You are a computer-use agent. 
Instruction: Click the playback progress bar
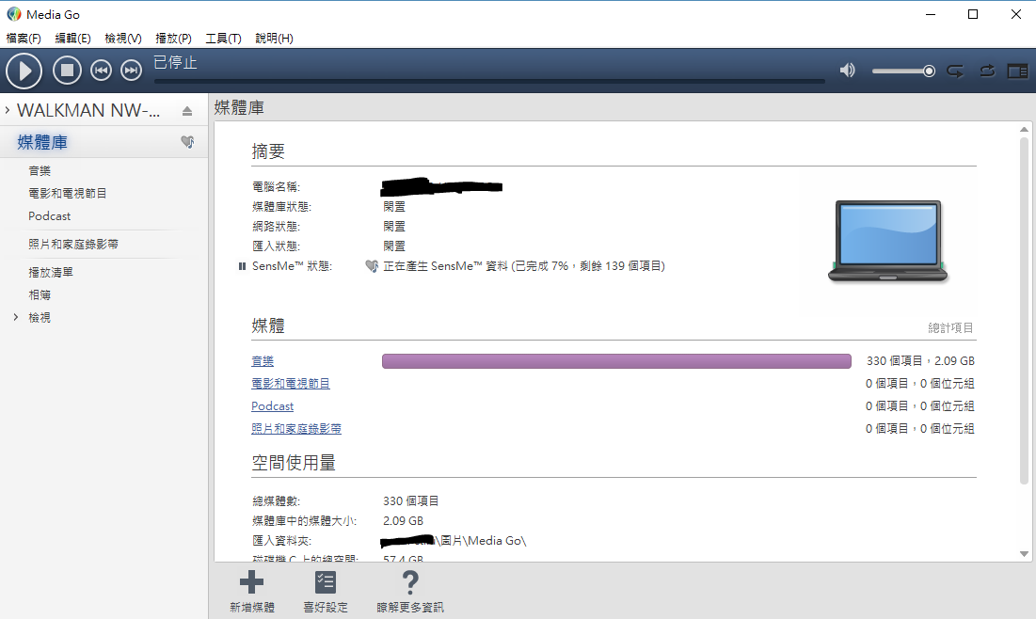(489, 81)
